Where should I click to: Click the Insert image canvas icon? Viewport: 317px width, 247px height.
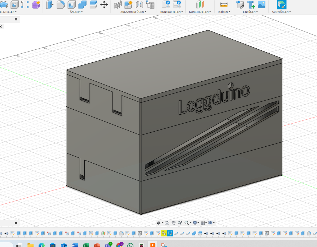point(262,4)
